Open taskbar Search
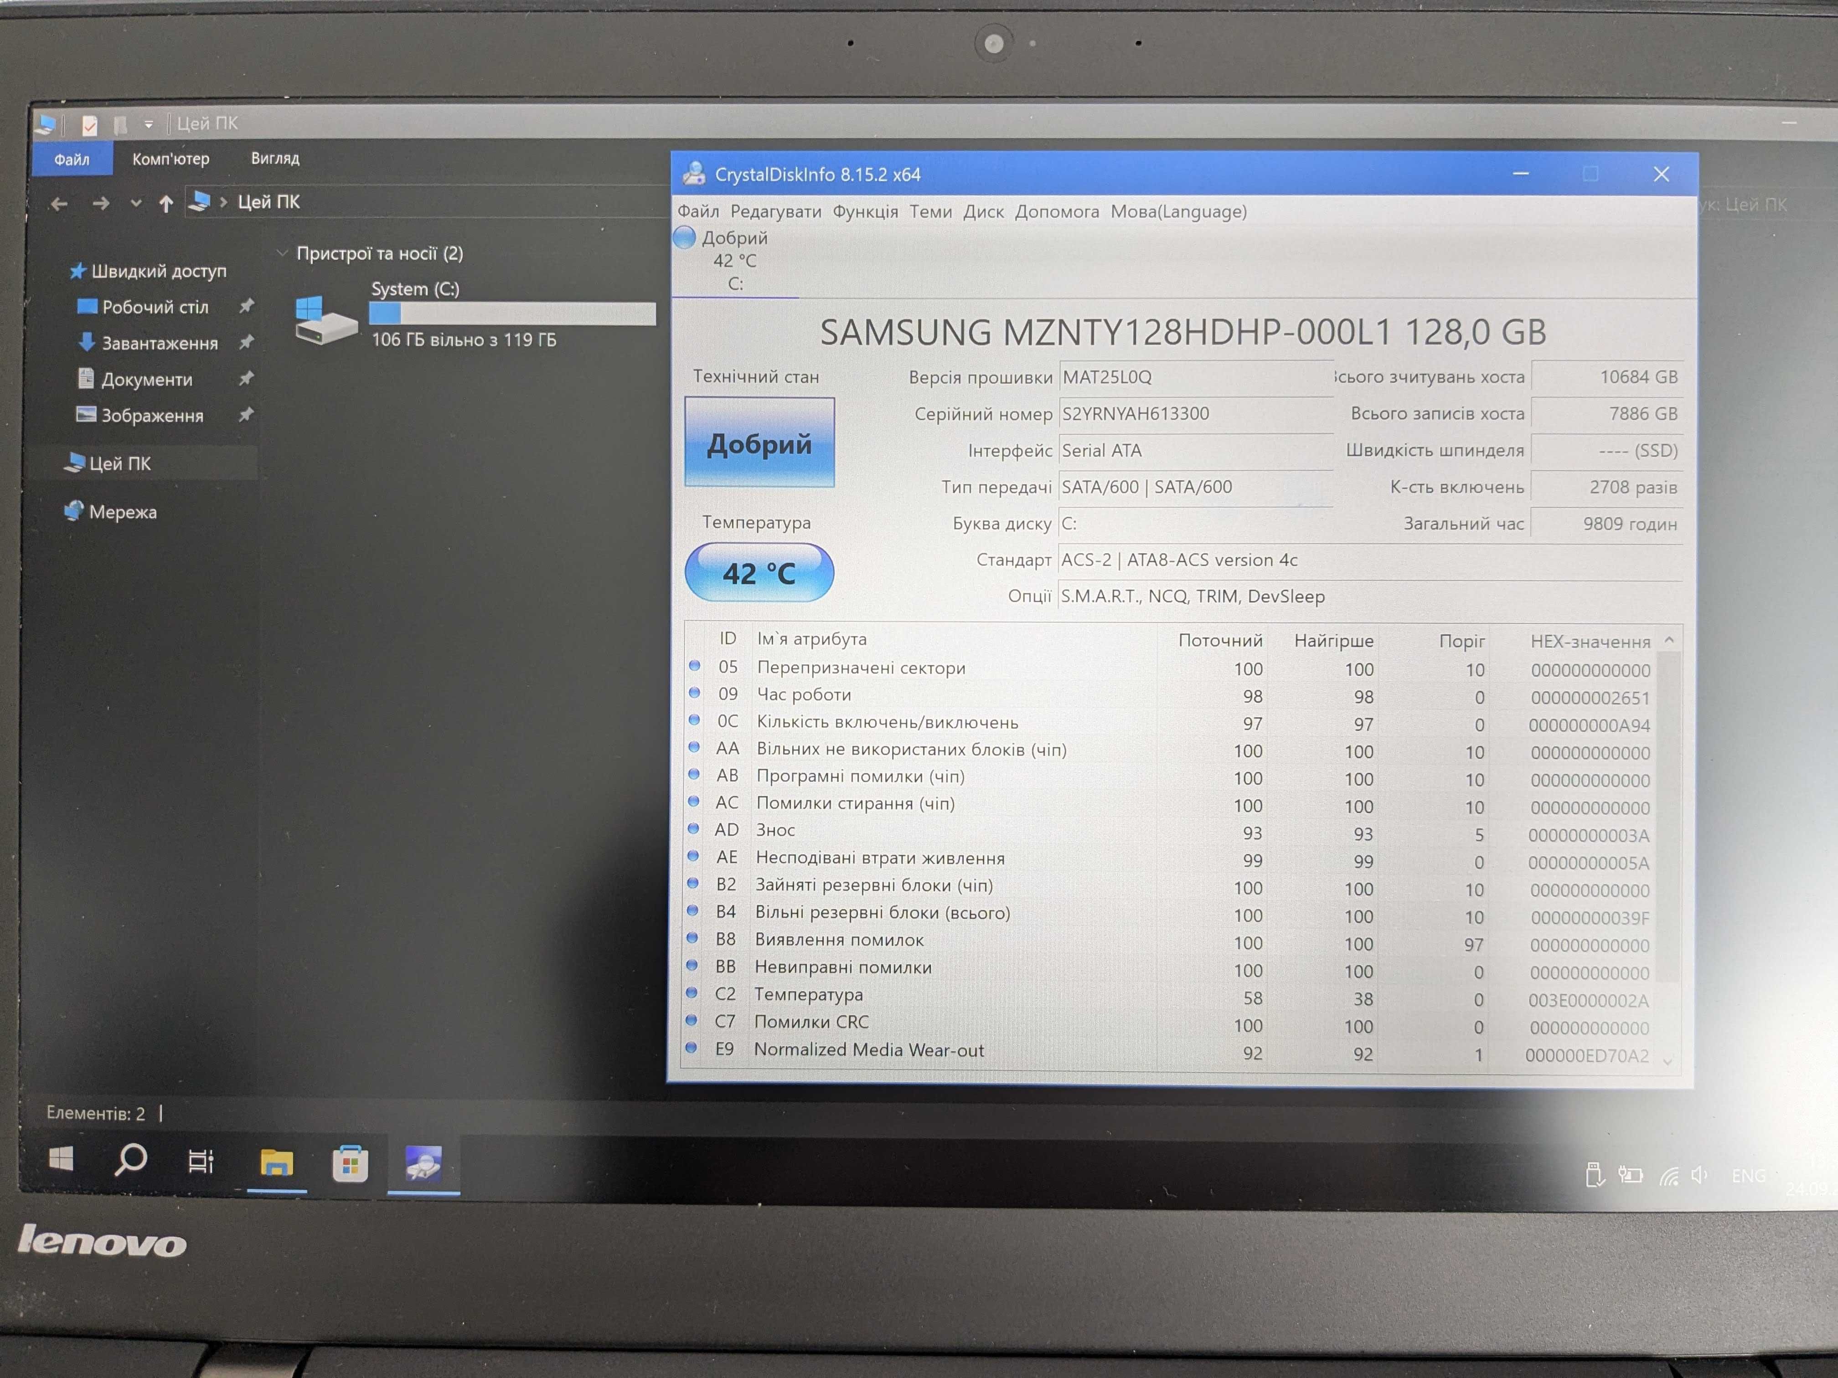1838x1378 pixels. click(x=130, y=1160)
